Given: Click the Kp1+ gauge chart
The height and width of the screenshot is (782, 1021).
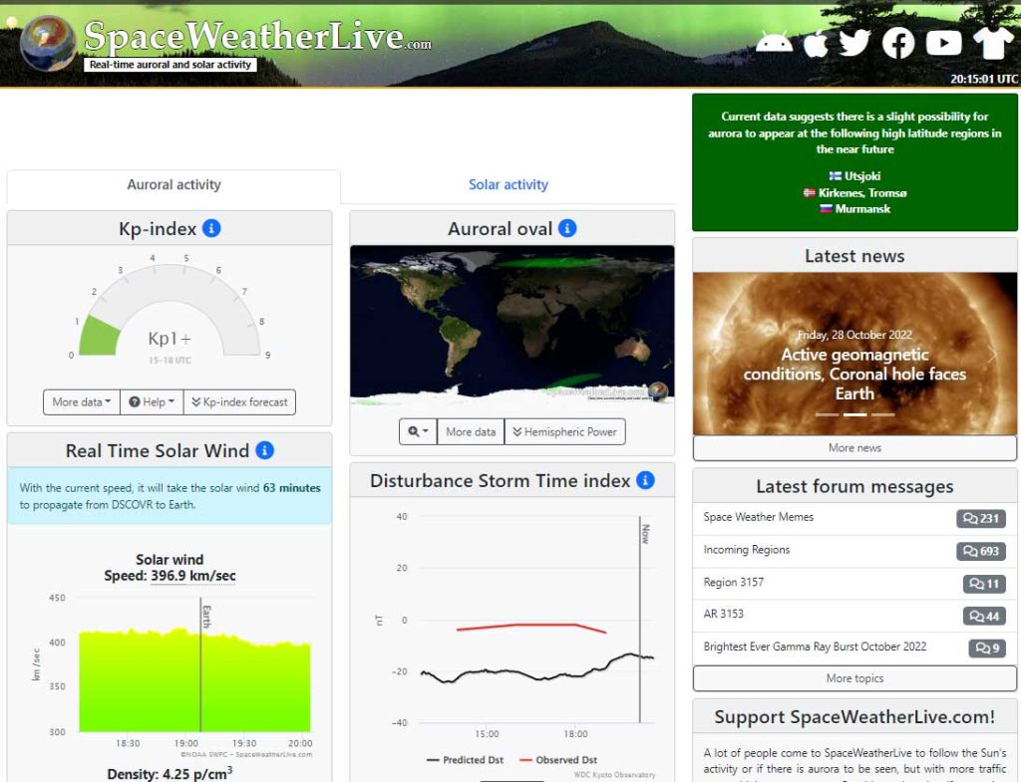Looking at the screenshot, I should tap(170, 312).
